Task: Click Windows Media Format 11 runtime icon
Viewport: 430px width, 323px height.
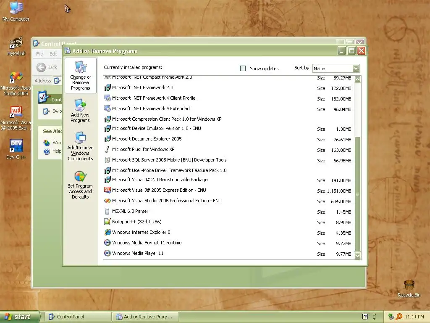Action: coord(107,243)
